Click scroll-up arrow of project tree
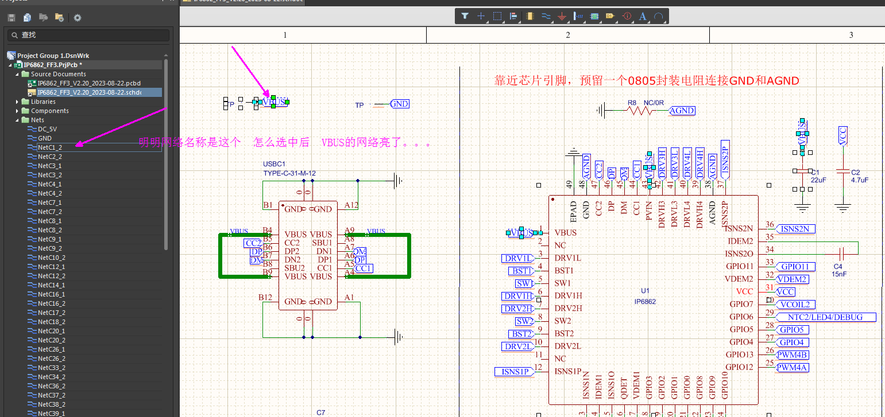Image resolution: width=885 pixels, height=417 pixels. pos(166,56)
